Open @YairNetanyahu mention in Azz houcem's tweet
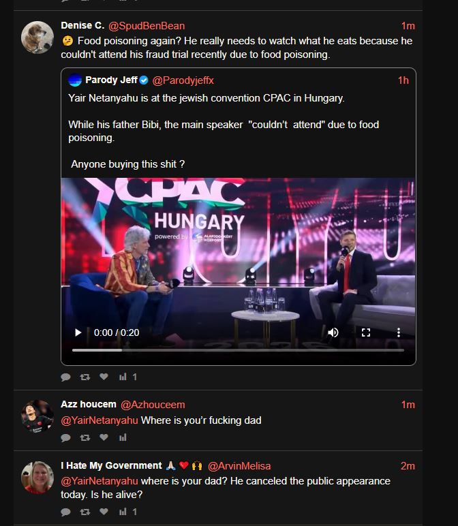The image size is (458, 526). [100, 420]
